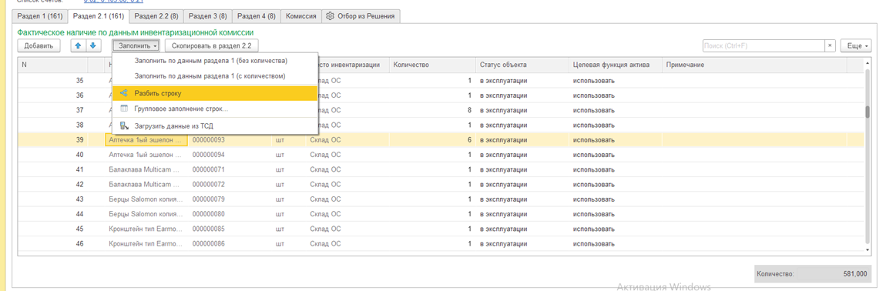Switch to the Раздел 1 (161) tab
Screen dimensions: 886x291
(x=40, y=16)
